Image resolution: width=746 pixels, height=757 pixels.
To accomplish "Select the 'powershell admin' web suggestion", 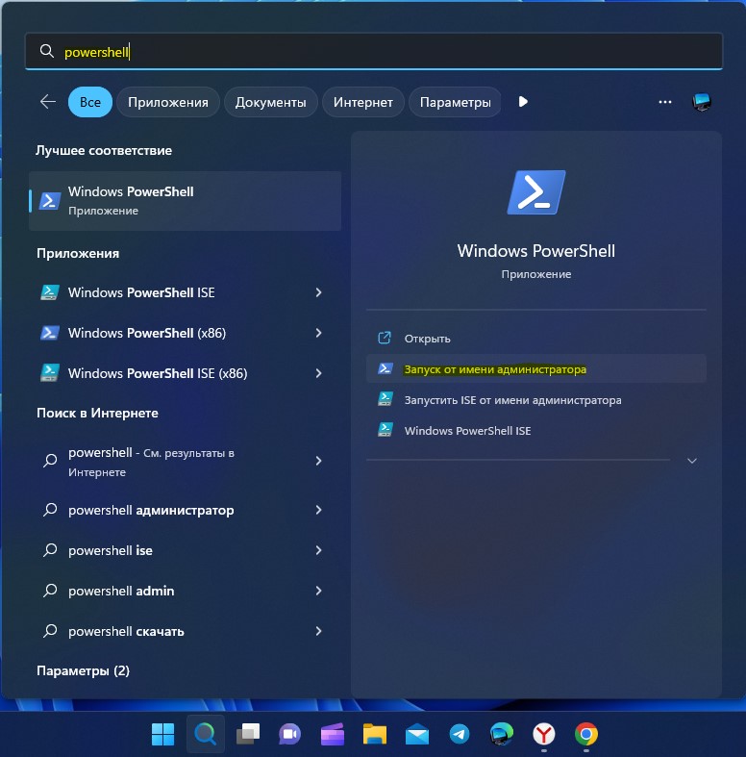I will click(x=186, y=591).
